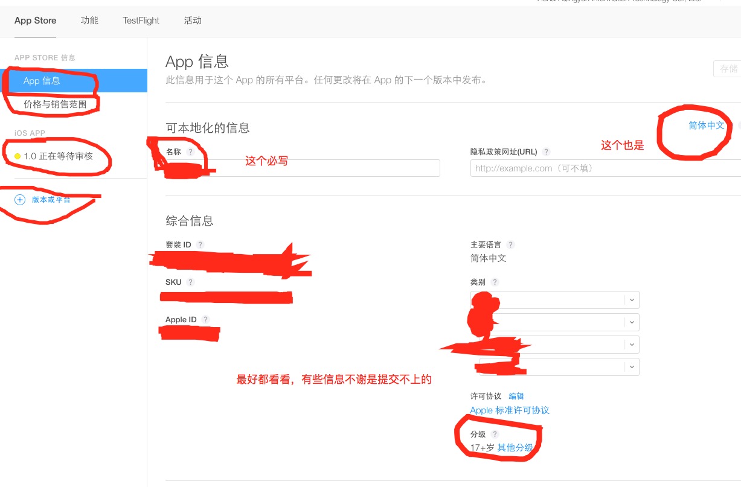Click help icon next to 隐私政策网址(URL)
Viewport: 741px width, 487px height.
(x=547, y=152)
